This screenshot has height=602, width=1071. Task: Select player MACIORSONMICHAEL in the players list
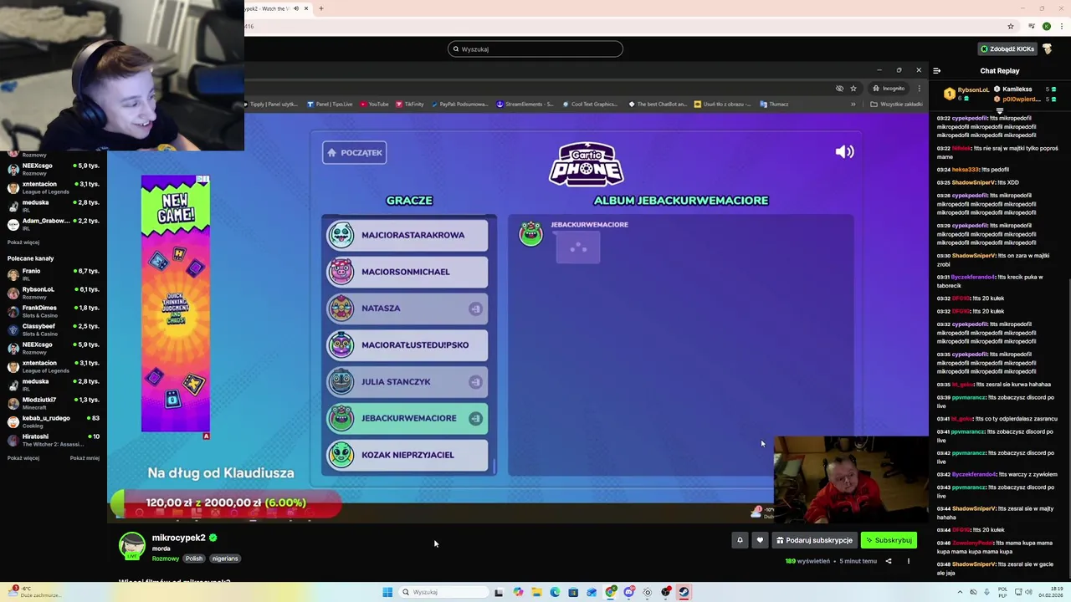pyautogui.click(x=407, y=272)
